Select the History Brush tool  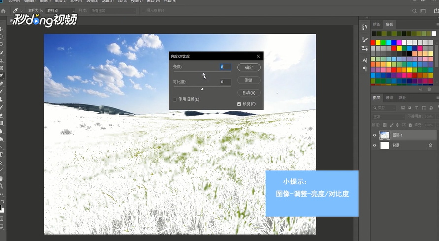point(1,107)
